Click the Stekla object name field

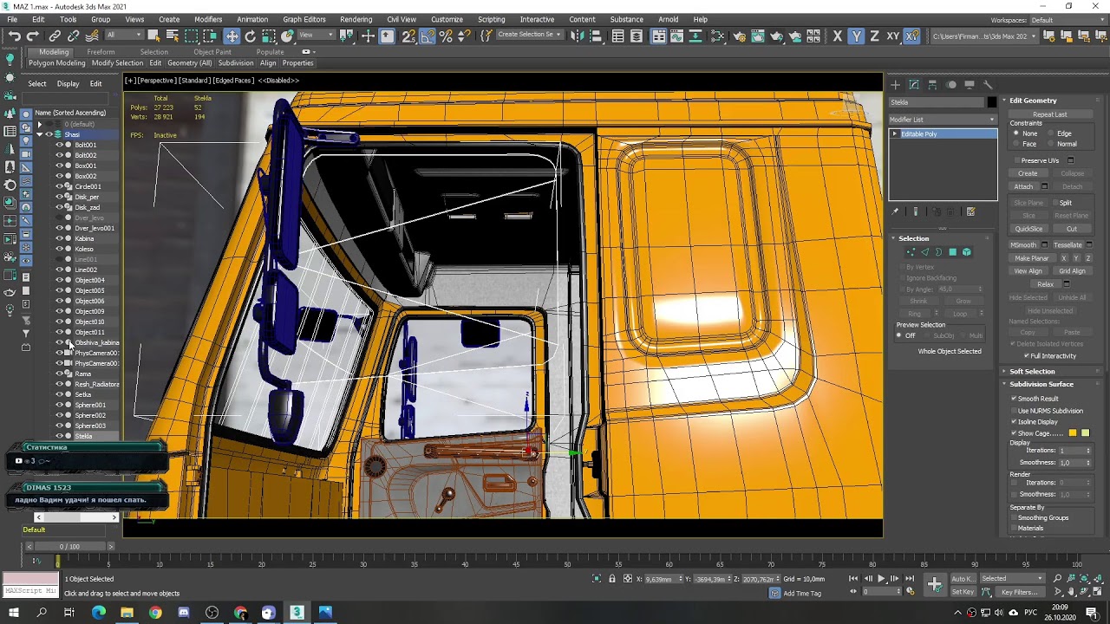[x=937, y=102]
